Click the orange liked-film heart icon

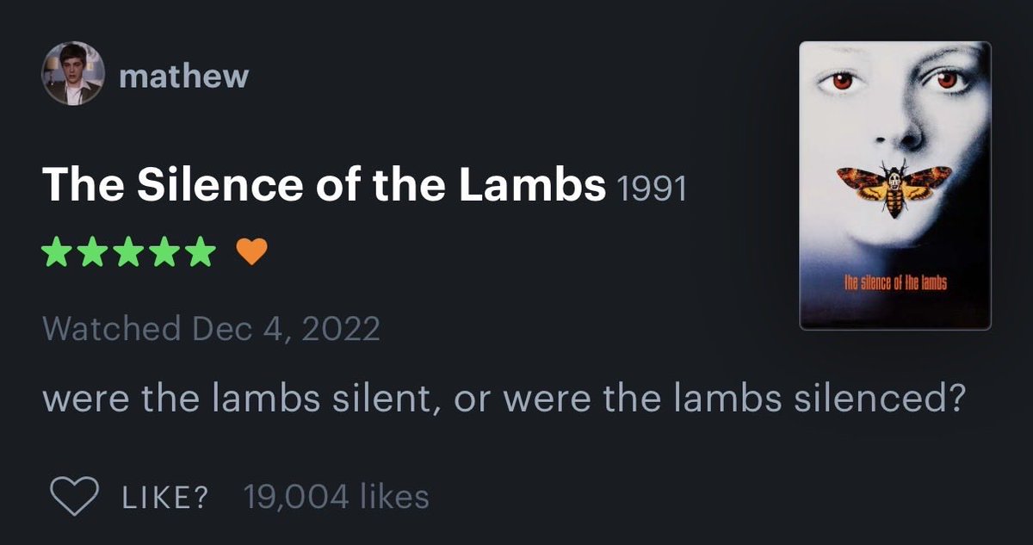click(x=251, y=252)
